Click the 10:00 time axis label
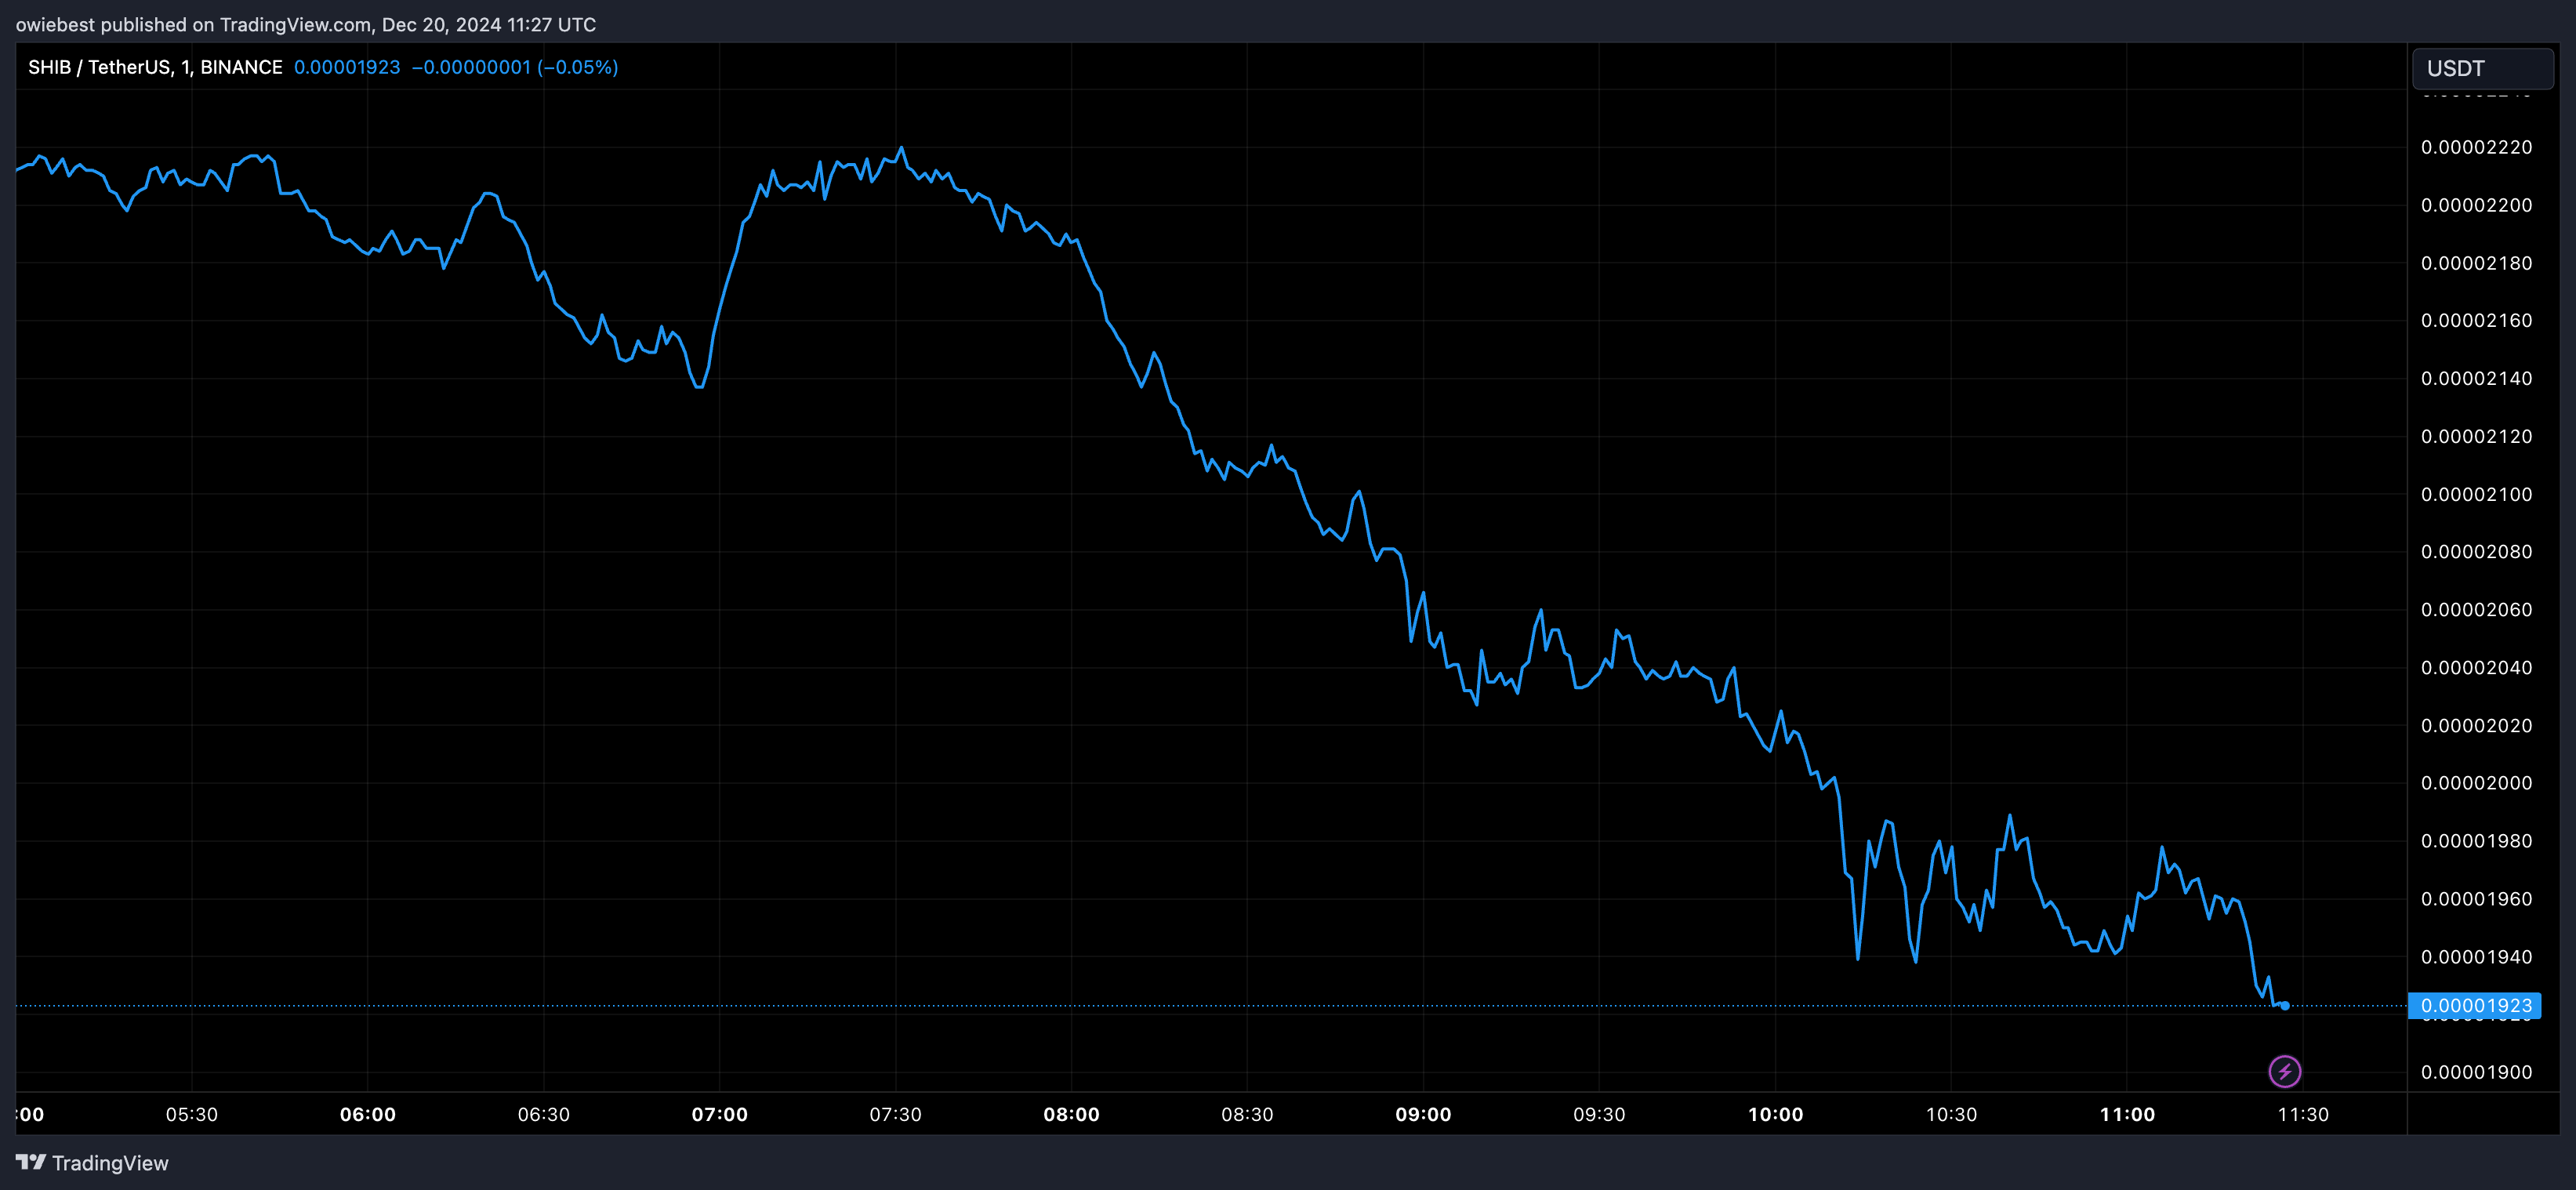The width and height of the screenshot is (2576, 1190). (x=1775, y=1114)
